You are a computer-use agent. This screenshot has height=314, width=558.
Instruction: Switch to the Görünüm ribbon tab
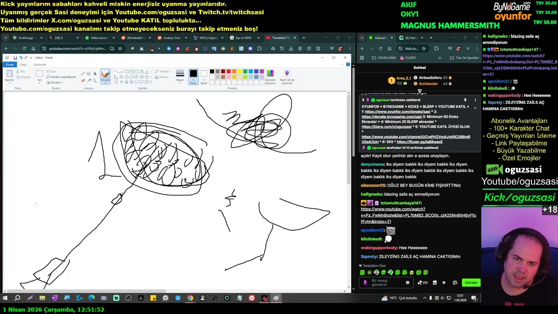[x=40, y=65]
